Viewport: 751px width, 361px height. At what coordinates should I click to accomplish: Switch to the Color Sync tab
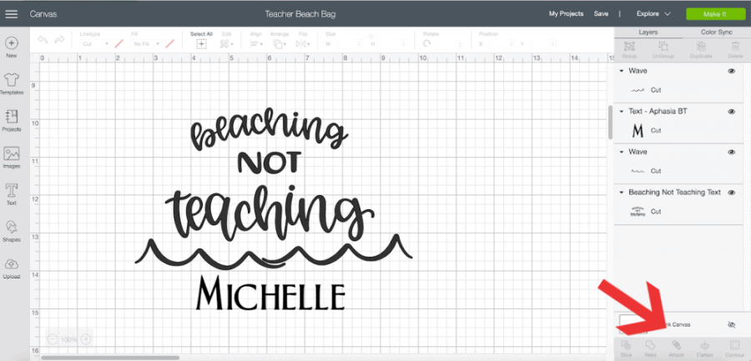(716, 32)
